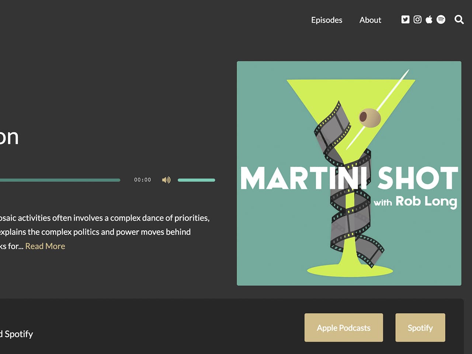Open the Martini Shot cover artwork
Screen dimensions: 472x354
pyautogui.click(x=349, y=173)
